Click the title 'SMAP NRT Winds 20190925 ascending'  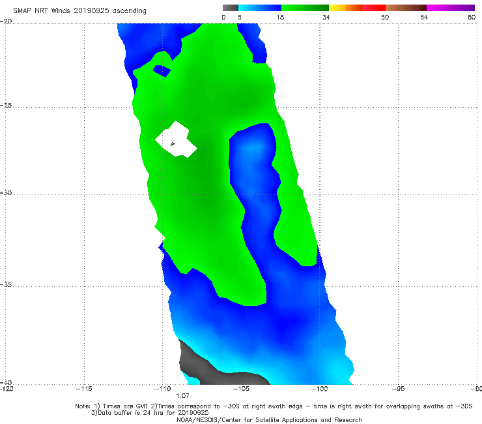click(x=79, y=10)
